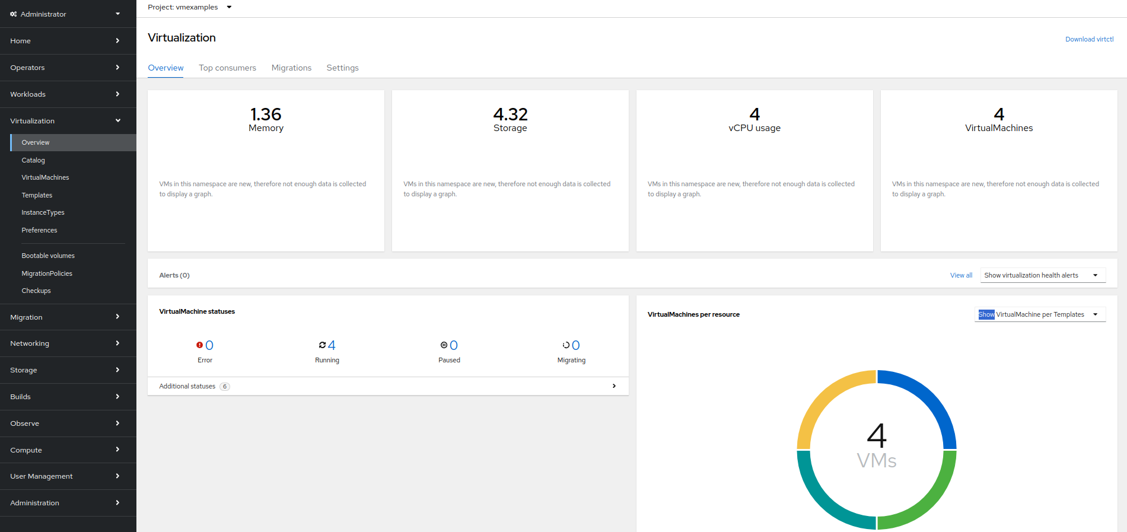Switch to the Migrations tab
Screen dimensions: 1127x532
[x=291, y=68]
